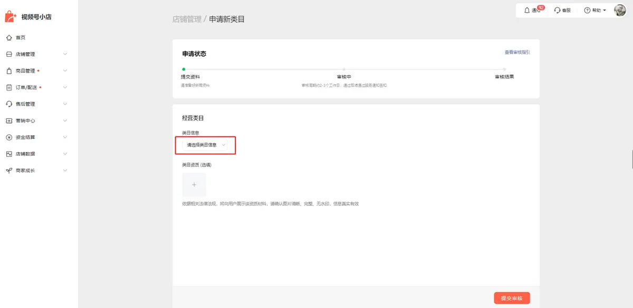Click the 申请新类目 page title
Screen dimensions: 633x308
[227, 19]
